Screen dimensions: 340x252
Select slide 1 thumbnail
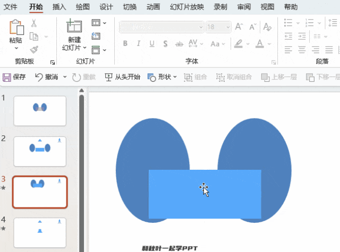[x=40, y=111]
